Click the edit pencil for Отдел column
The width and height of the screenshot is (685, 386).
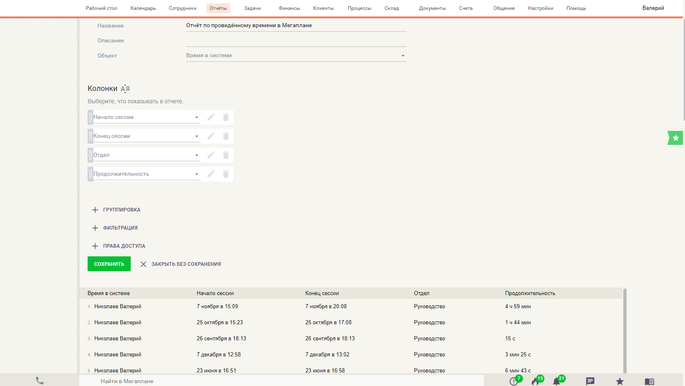211,155
